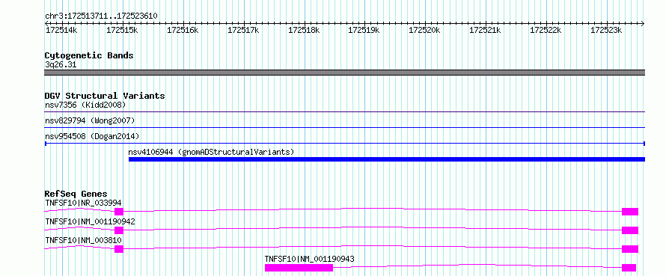Click the left exon box of NR_033994 transcript
Image resolution: width=666 pixels, height=276 pixels.
(x=119, y=212)
